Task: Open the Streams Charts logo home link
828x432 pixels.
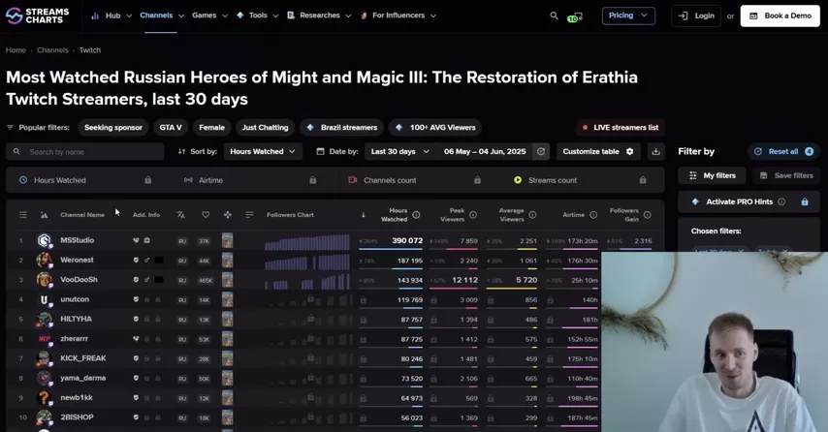Action: point(38,15)
